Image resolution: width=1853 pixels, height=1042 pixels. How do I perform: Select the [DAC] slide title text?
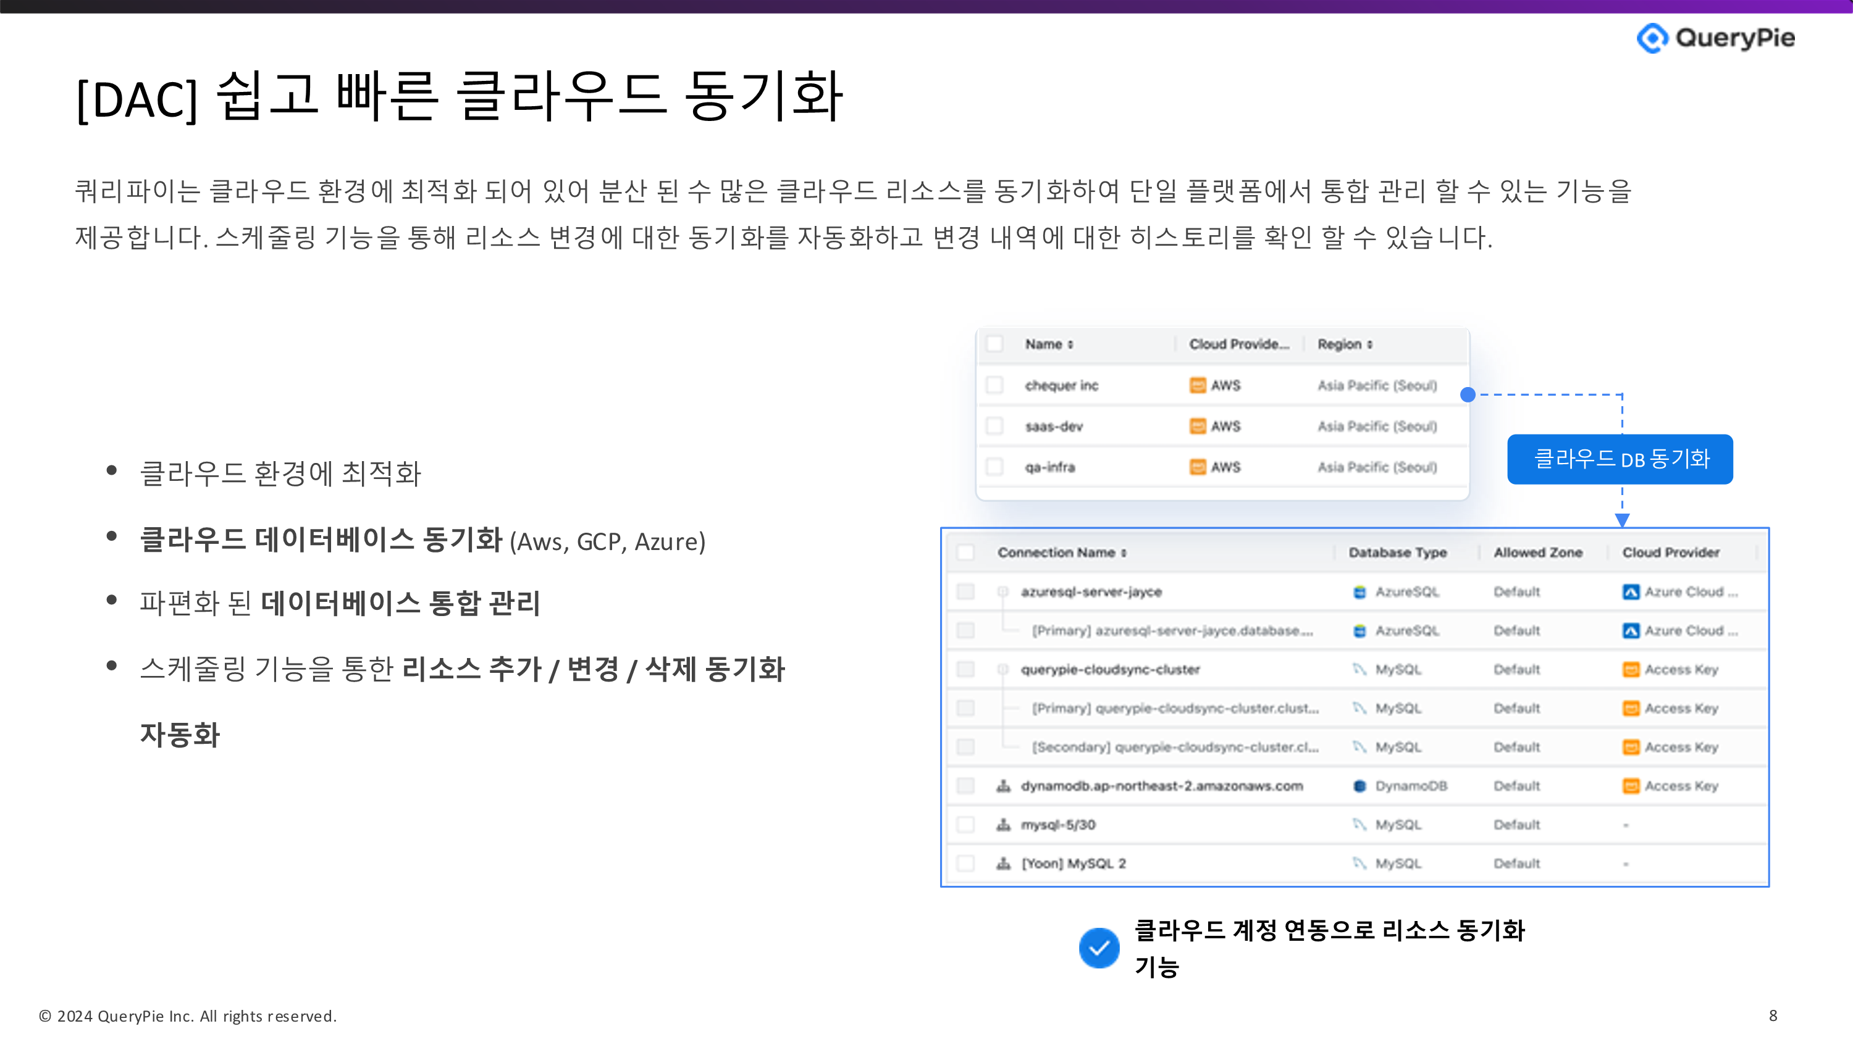pyautogui.click(x=460, y=97)
